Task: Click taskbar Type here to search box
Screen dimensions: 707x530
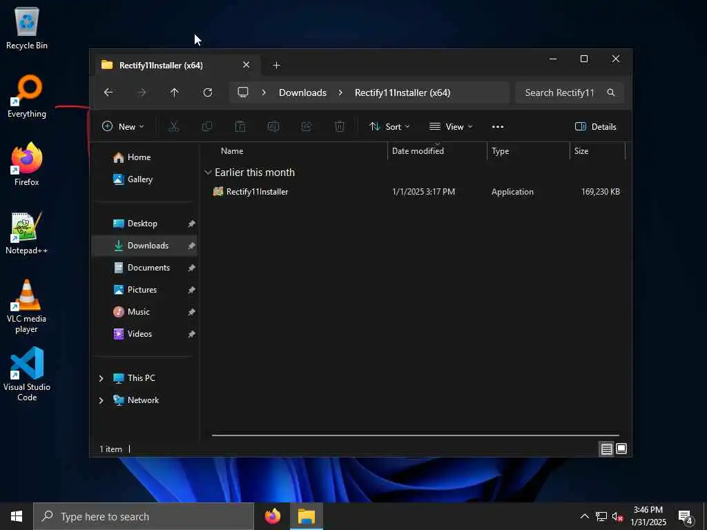Action: click(x=144, y=516)
